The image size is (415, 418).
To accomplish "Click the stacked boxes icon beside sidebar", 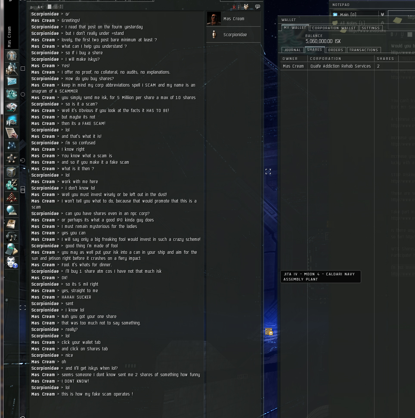I will click(23, 190).
